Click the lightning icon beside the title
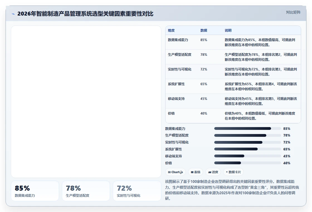 13,14
